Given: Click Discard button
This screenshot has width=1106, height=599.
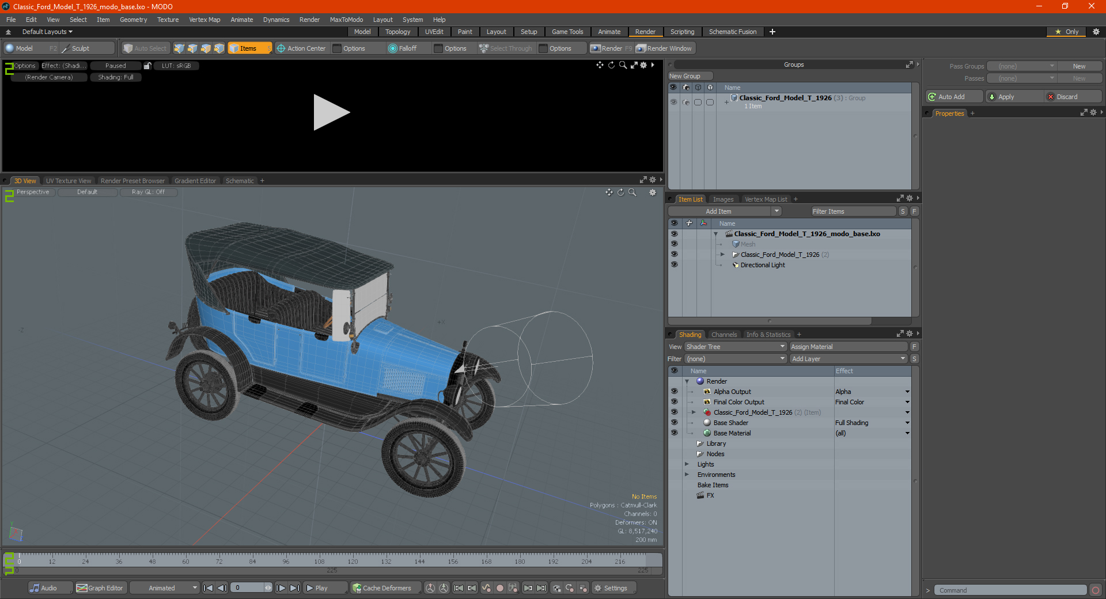Looking at the screenshot, I should coord(1073,97).
